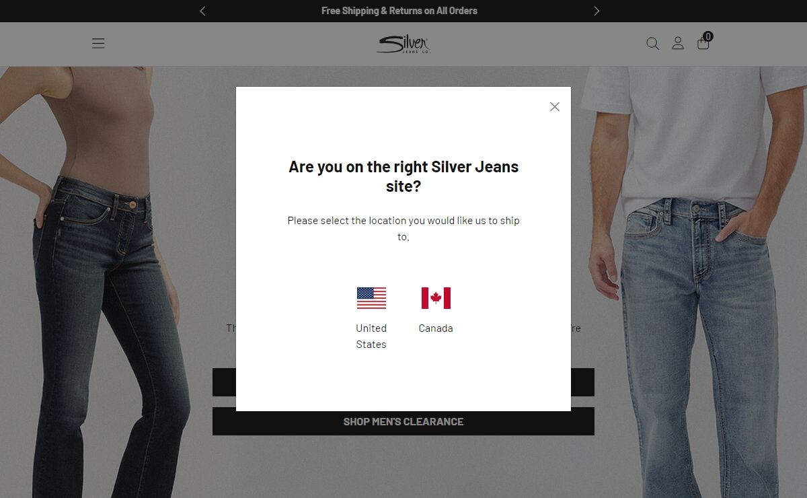Viewport: 807px width, 498px height.
Task: Close the site location popup
Action: (555, 107)
